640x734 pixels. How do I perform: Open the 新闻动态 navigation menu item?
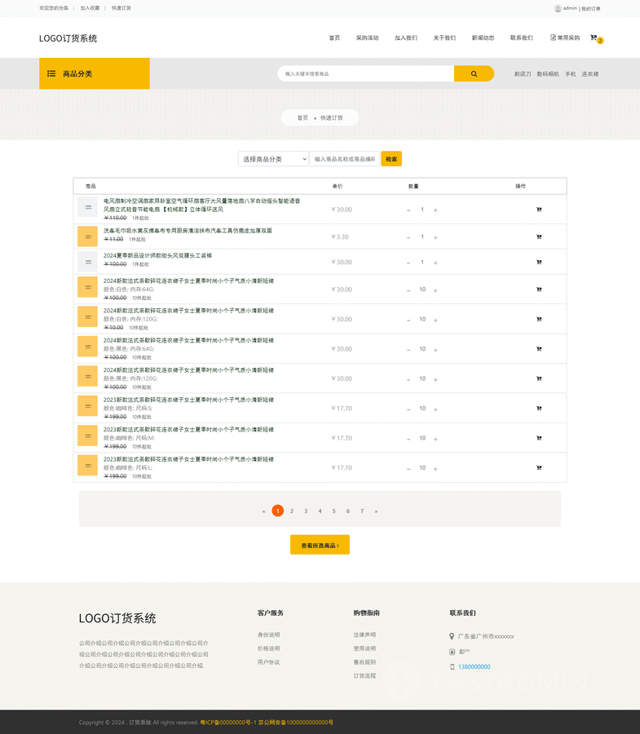click(483, 38)
